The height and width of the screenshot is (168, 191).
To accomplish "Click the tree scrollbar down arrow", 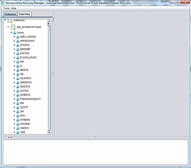I will [x=49, y=132].
